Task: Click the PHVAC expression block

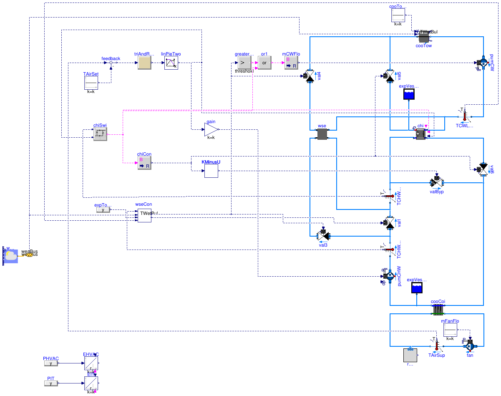Action: tap(51, 363)
